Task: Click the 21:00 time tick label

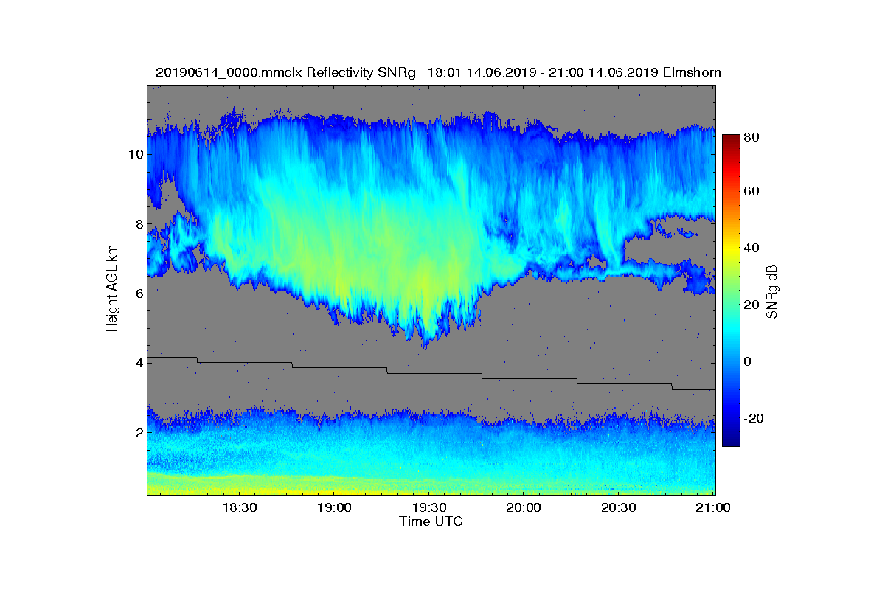Action: pos(712,508)
